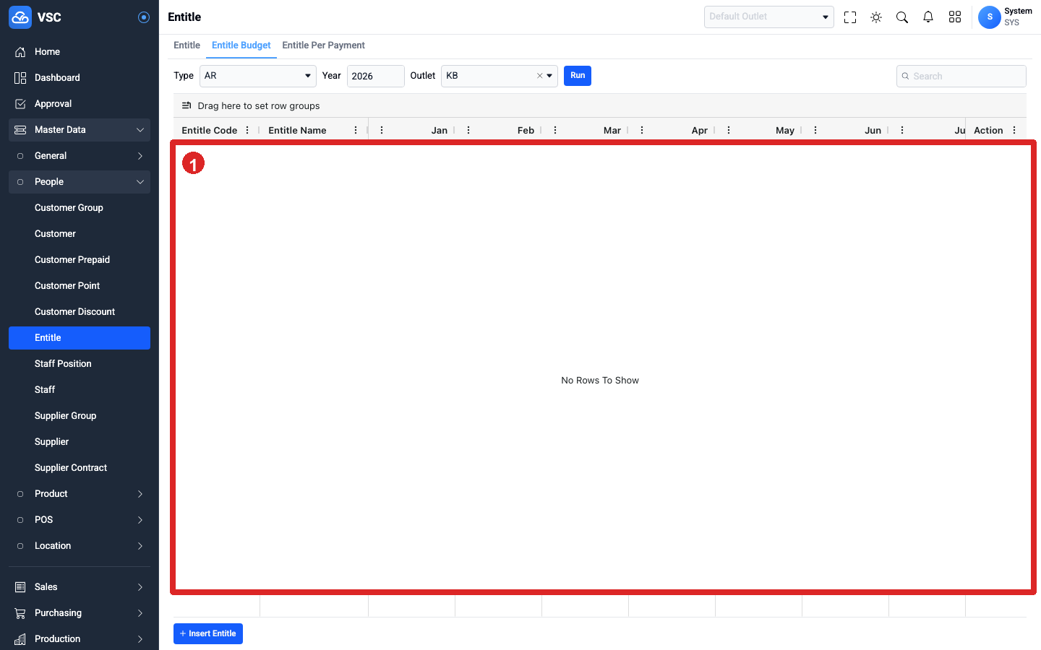1041x650 pixels.
Task: Open the Action column menu
Action: click(x=1014, y=130)
